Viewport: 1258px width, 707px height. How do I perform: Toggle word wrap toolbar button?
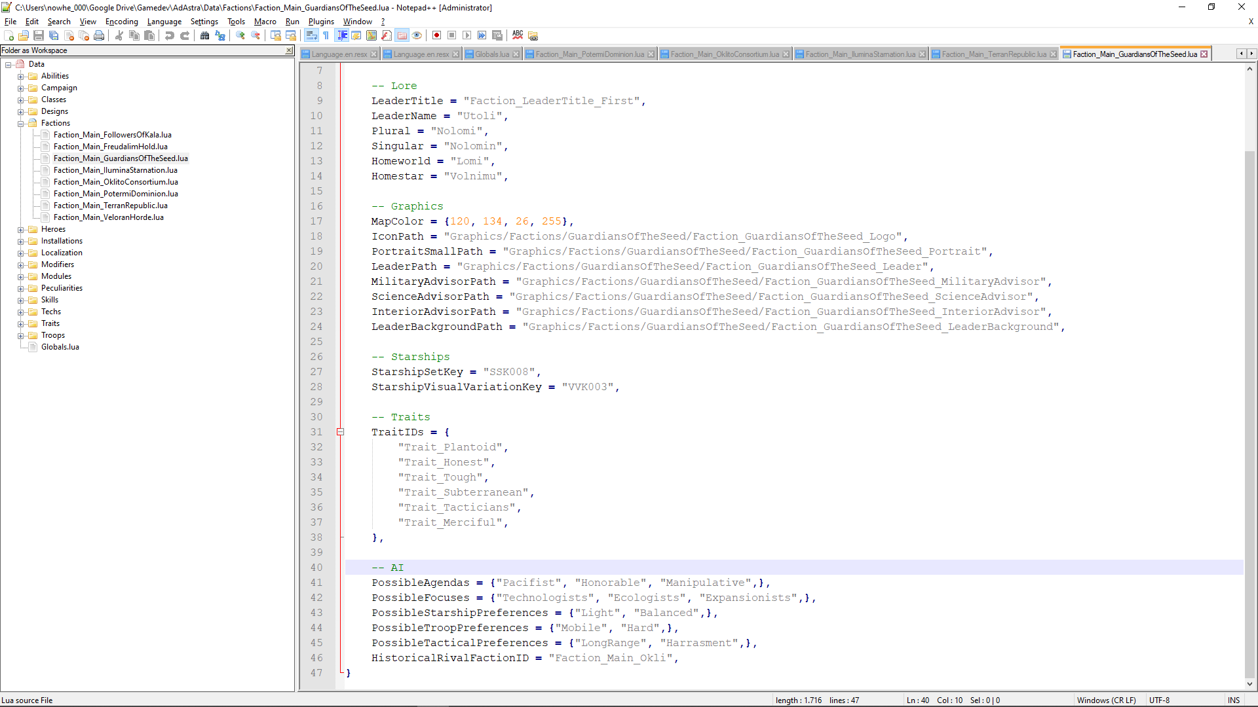[311, 35]
